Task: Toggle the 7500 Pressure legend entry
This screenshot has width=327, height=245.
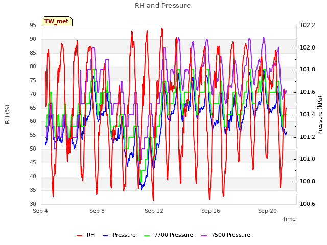Action: tap(226, 235)
